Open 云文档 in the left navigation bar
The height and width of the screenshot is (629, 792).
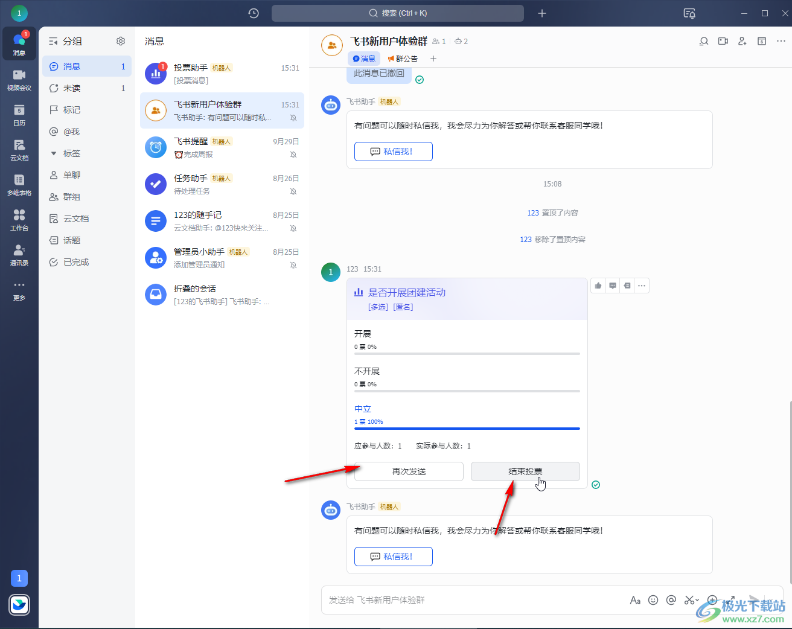[19, 149]
